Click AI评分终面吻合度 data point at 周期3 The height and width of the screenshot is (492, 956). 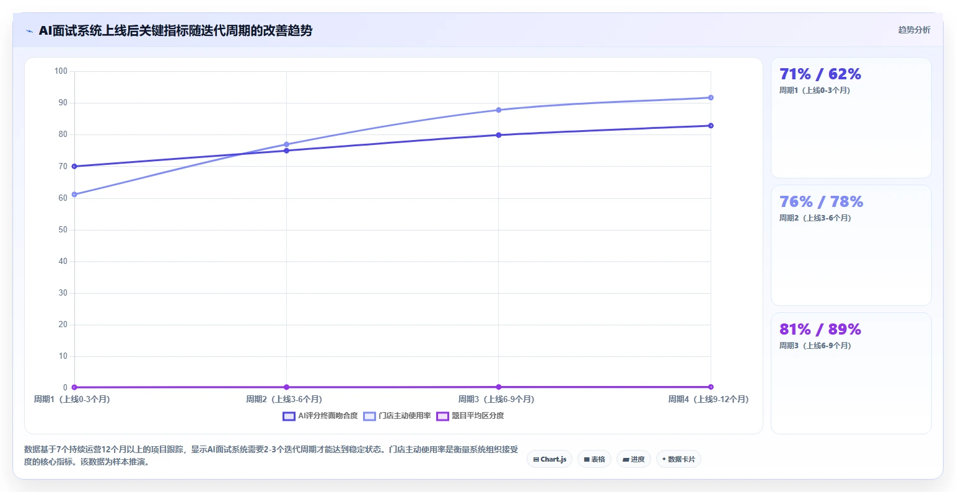point(498,134)
